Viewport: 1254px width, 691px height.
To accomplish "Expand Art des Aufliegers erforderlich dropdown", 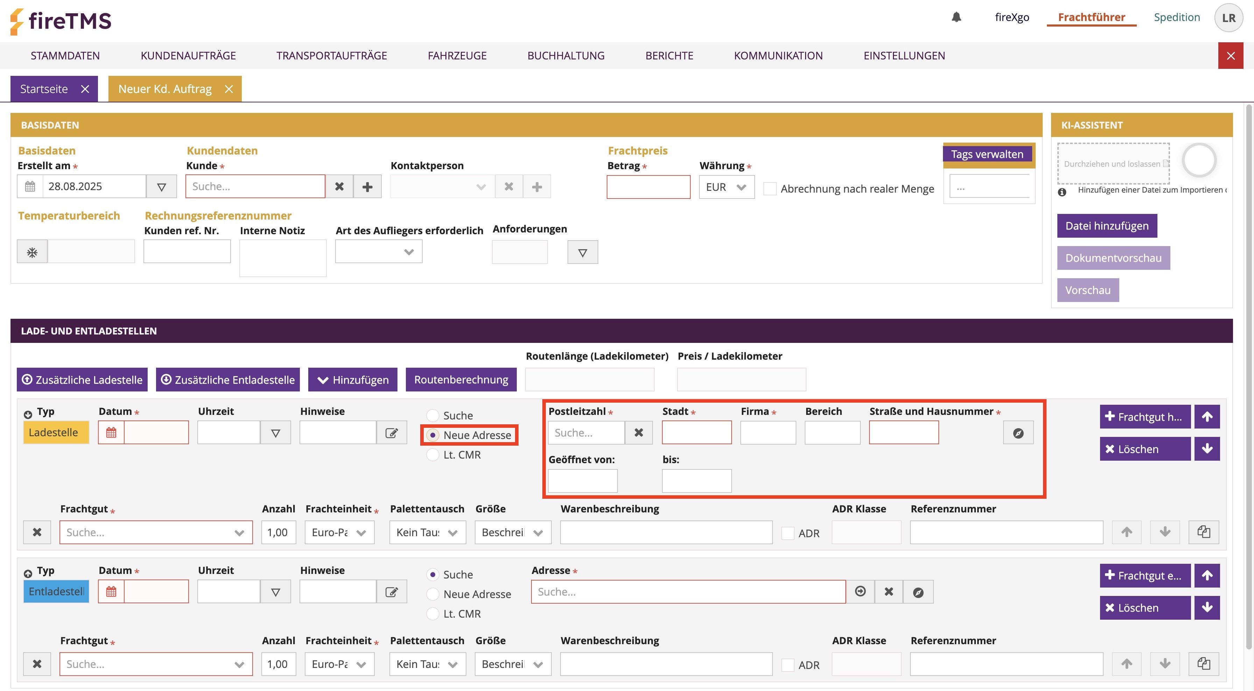I will pos(379,252).
